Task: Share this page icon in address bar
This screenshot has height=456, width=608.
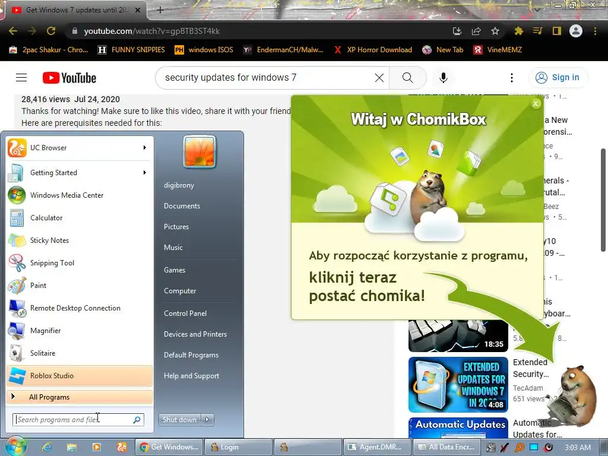Action: click(x=476, y=31)
